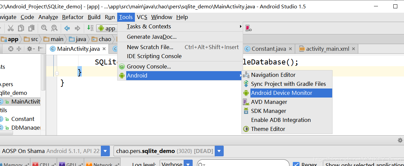
Task: Open Theme Editor
Action: coord(287,129)
